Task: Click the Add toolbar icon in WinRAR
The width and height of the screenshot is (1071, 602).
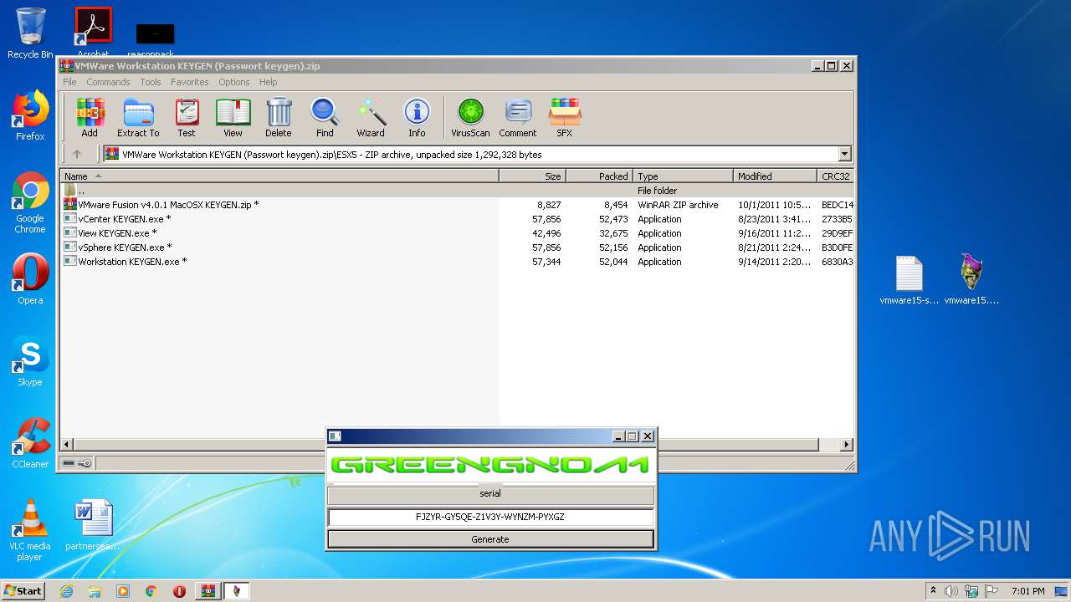Action: click(x=90, y=117)
